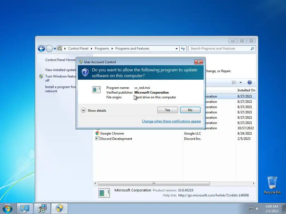Screen dimensions: 286x214
Task: Open View installed updates link
Action: (61, 70)
